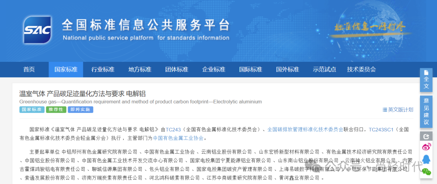Open 示范试点 in the navigation bar
437x184 pixels.
(x=325, y=69)
